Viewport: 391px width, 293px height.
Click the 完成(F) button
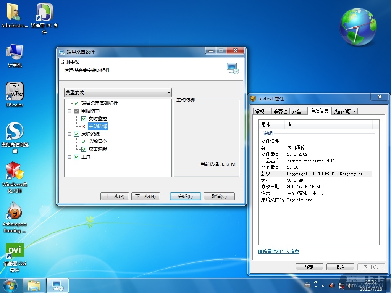click(185, 196)
